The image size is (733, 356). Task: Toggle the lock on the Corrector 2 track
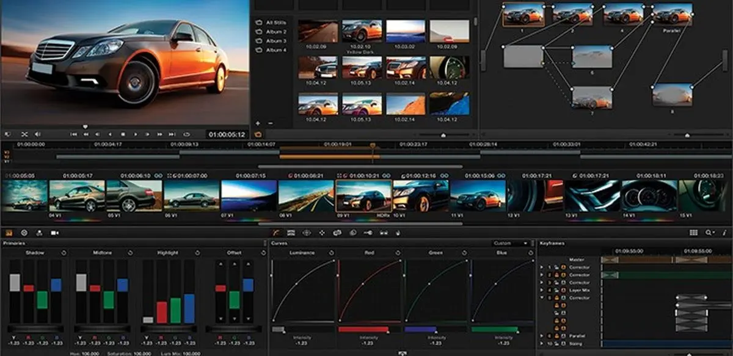(556, 274)
